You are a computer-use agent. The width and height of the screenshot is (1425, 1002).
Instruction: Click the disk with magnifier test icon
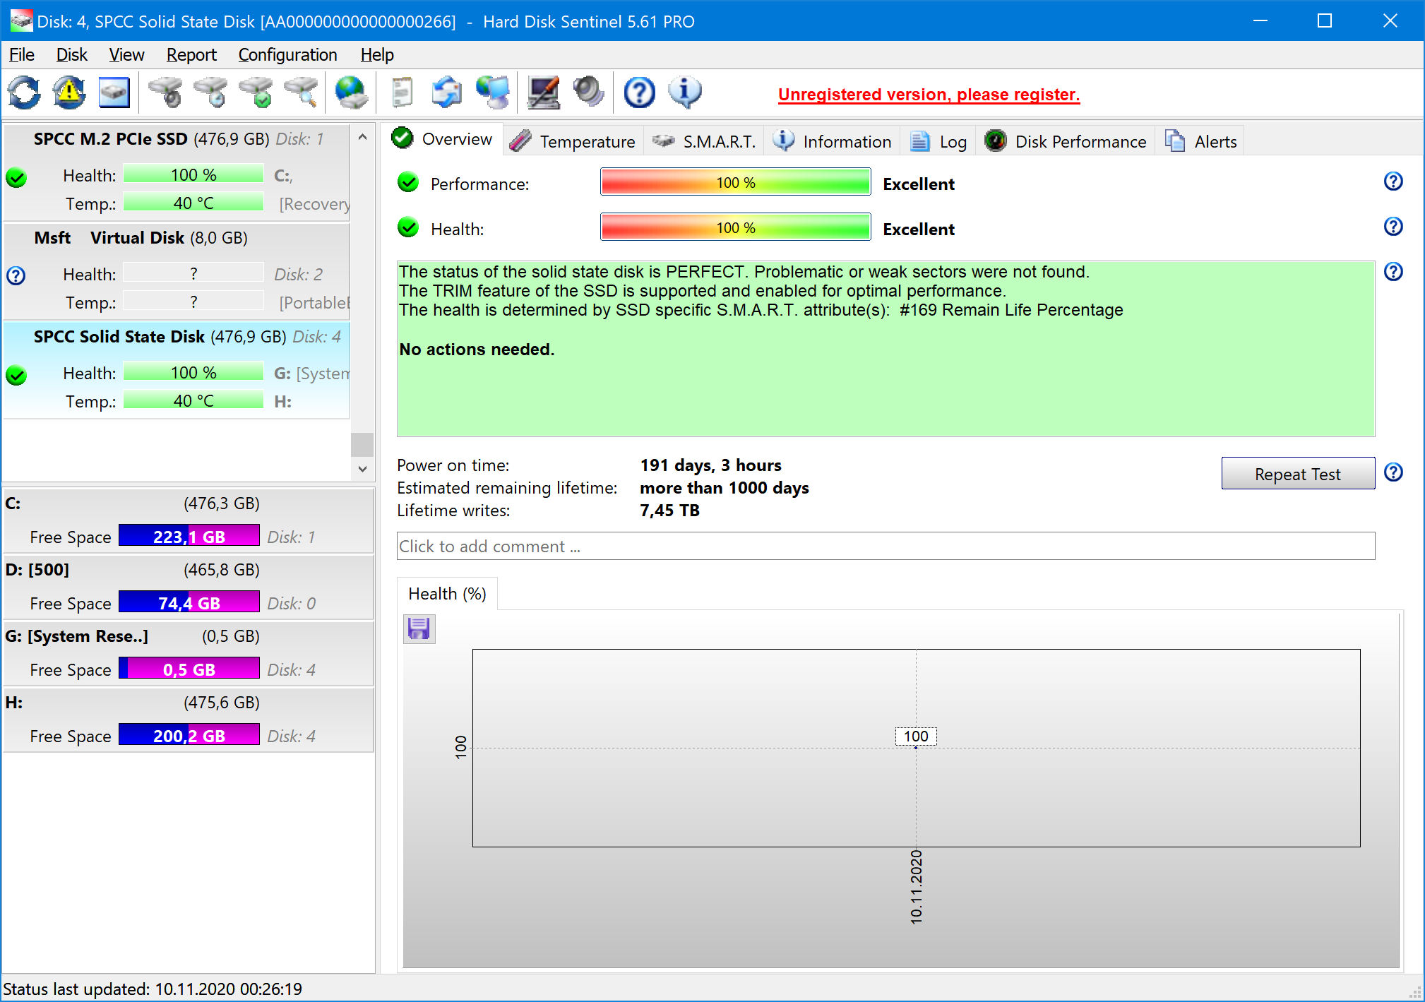(302, 93)
